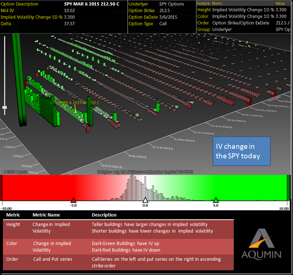Click the 'Option Type' label

click(x=141, y=24)
